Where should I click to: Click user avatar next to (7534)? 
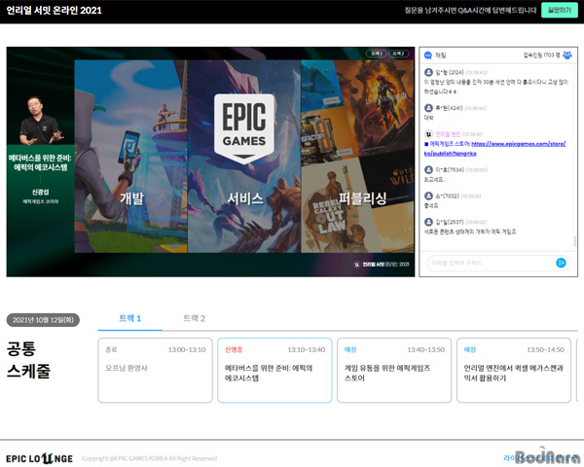point(428,170)
